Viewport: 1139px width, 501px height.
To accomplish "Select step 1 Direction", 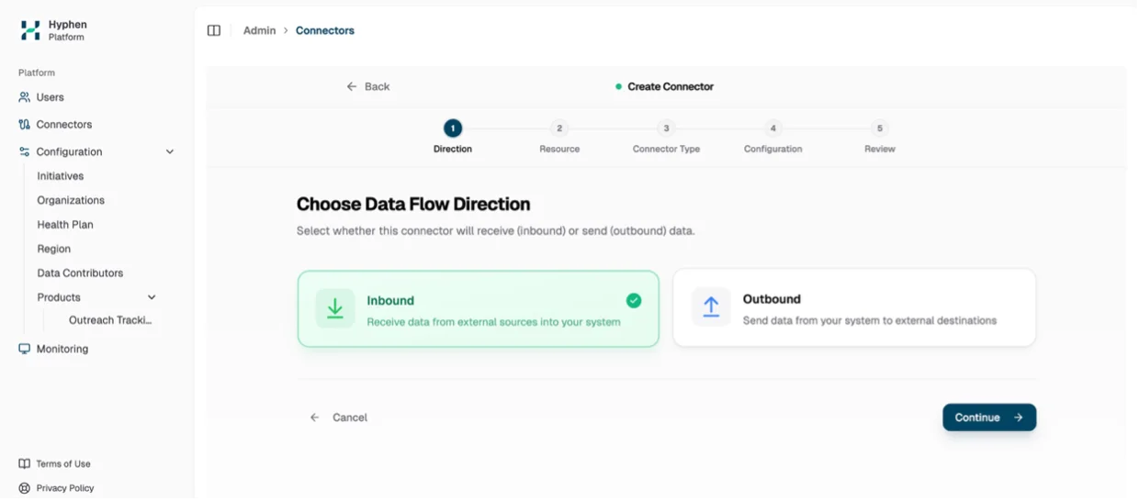I will pos(453,138).
